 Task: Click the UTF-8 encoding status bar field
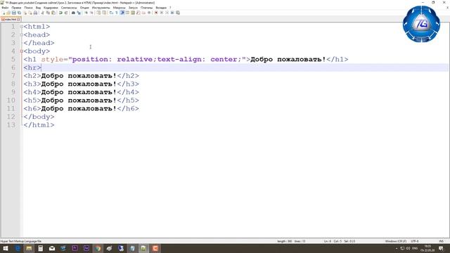(415, 241)
